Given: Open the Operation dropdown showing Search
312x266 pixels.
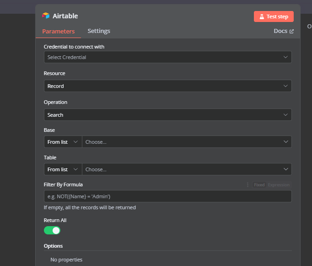Looking at the screenshot, I should coord(167,115).
